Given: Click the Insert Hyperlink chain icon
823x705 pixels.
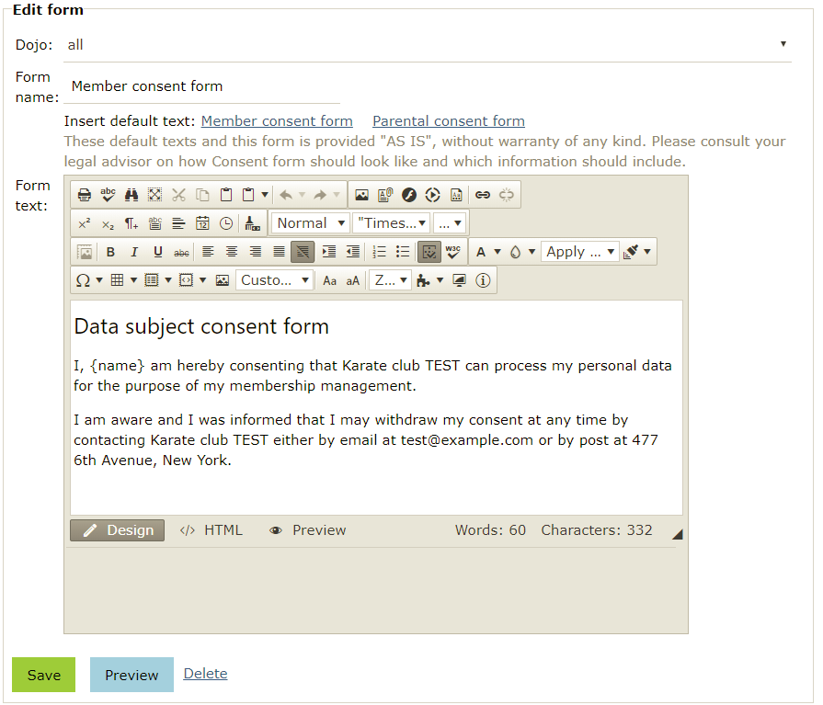Looking at the screenshot, I should [483, 195].
